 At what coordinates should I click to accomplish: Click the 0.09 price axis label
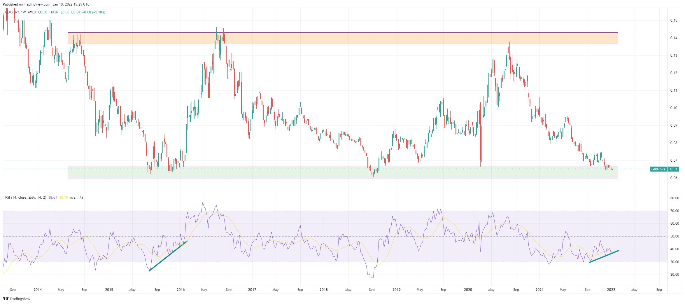(x=674, y=125)
